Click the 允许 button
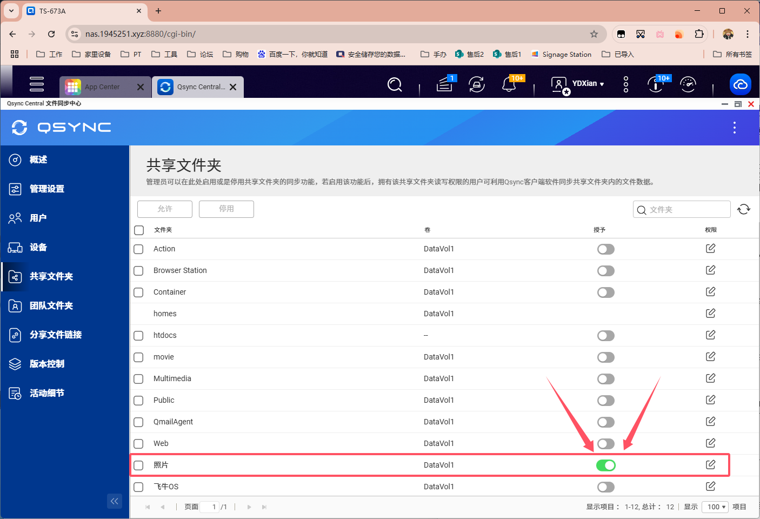Image resolution: width=760 pixels, height=519 pixels. click(x=165, y=209)
